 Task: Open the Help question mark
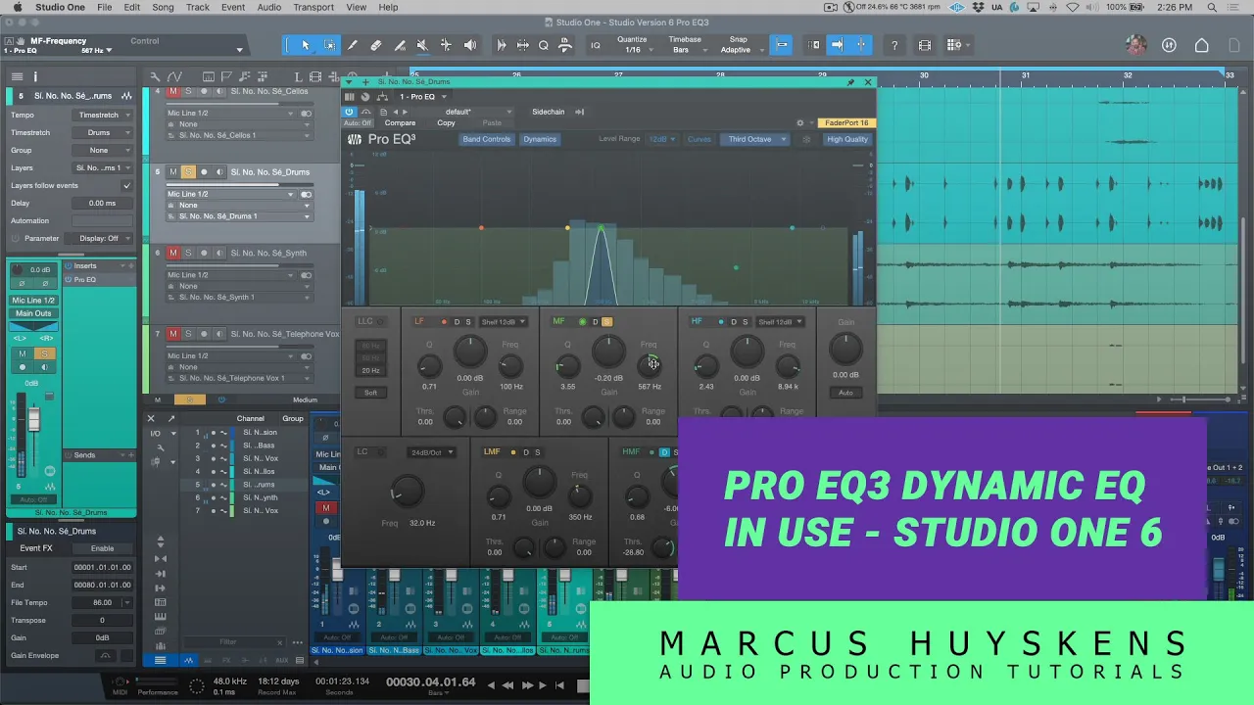tap(894, 45)
